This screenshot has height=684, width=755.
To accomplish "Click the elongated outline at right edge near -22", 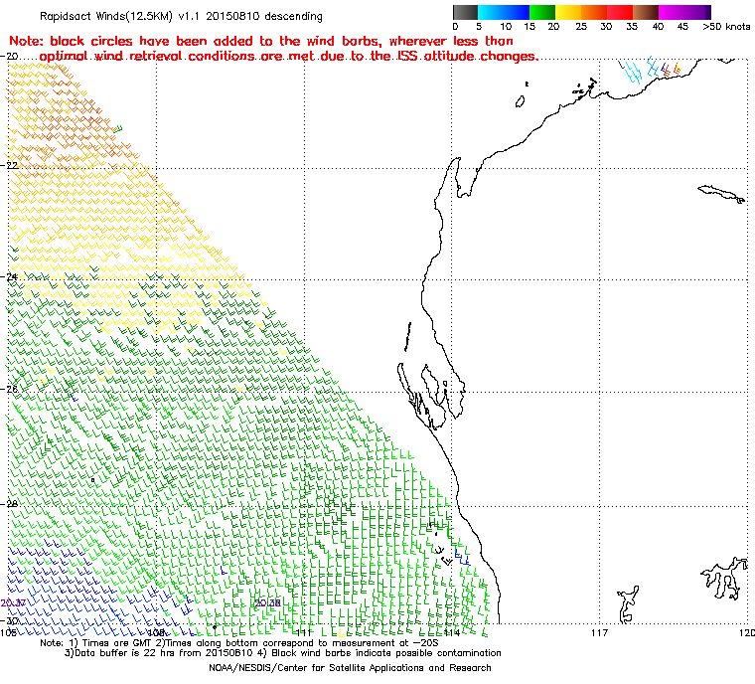I will [x=721, y=194].
